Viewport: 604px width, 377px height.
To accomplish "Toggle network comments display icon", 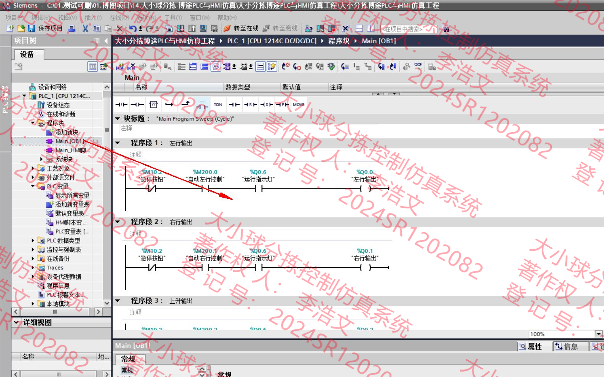I will click(x=260, y=67).
